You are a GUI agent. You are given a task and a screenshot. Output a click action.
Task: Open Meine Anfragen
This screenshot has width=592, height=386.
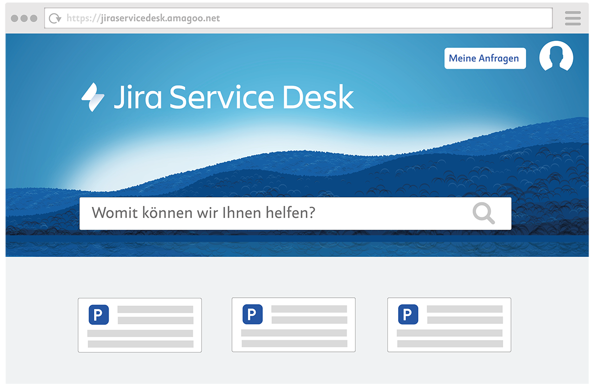[485, 58]
